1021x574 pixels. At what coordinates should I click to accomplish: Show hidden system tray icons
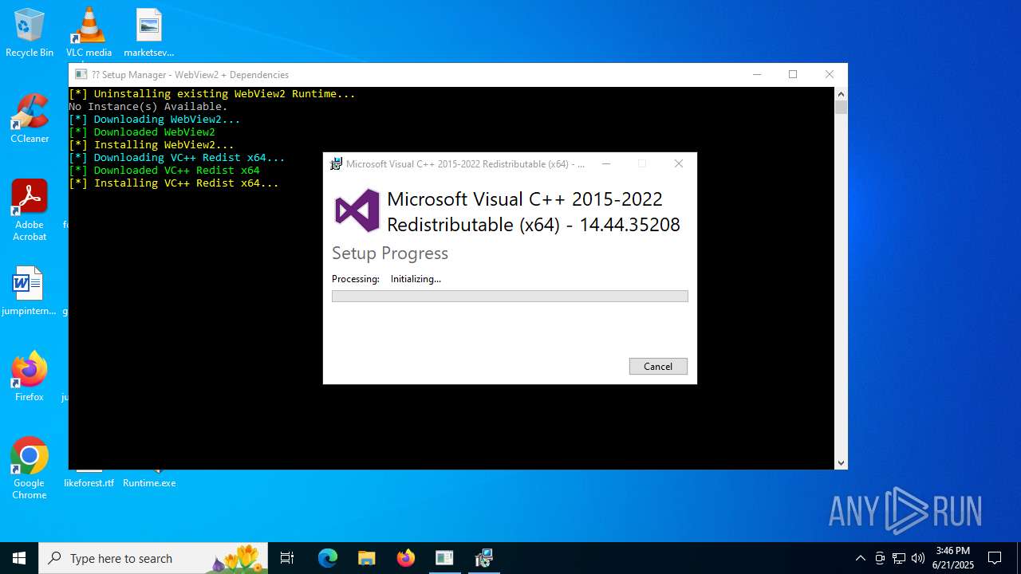pos(860,558)
